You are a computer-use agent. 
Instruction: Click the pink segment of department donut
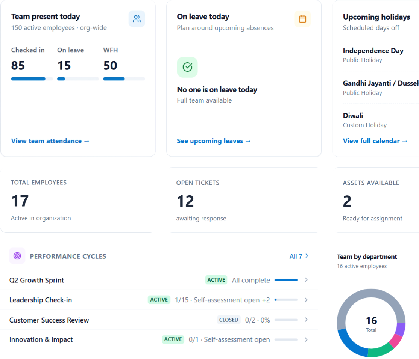coord(396,341)
